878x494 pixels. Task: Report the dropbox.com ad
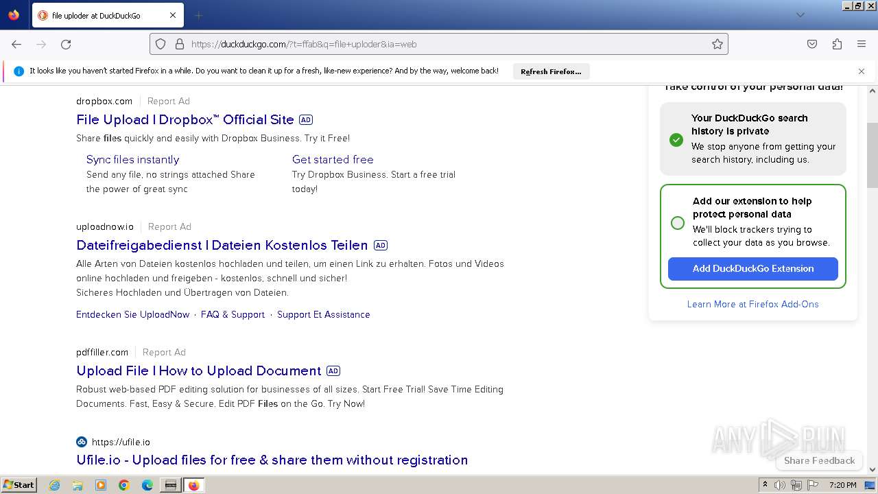[169, 101]
